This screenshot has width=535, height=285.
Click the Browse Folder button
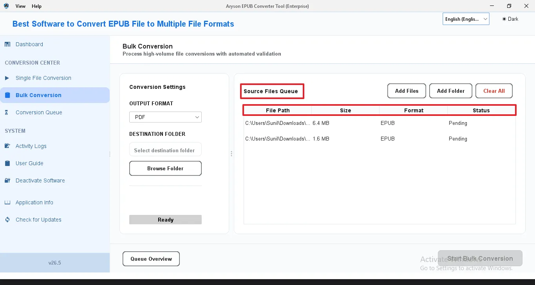tap(165, 168)
